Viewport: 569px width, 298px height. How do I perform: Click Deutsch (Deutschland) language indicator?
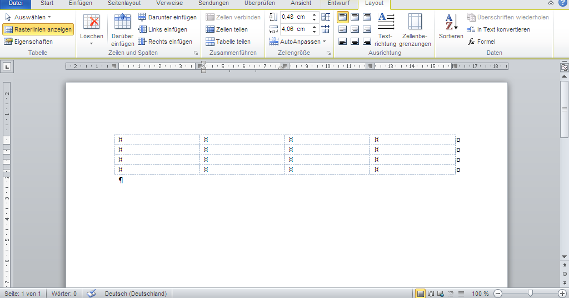136,294
